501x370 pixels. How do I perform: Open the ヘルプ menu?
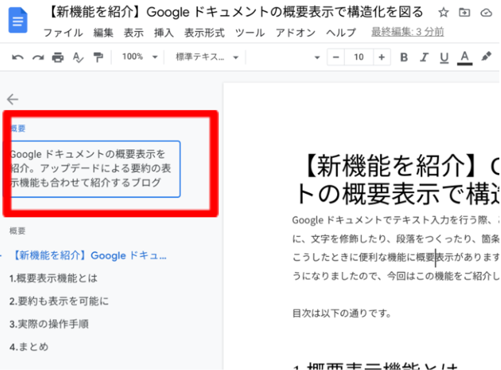tap(341, 33)
